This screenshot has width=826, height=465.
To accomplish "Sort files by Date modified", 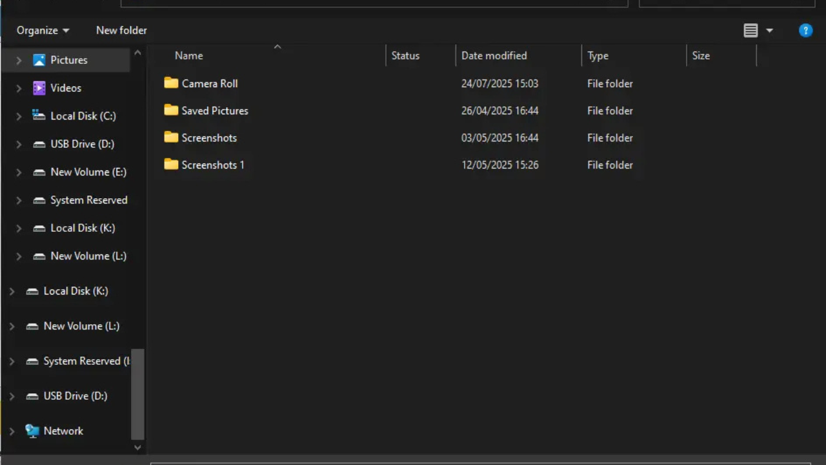I will point(494,56).
